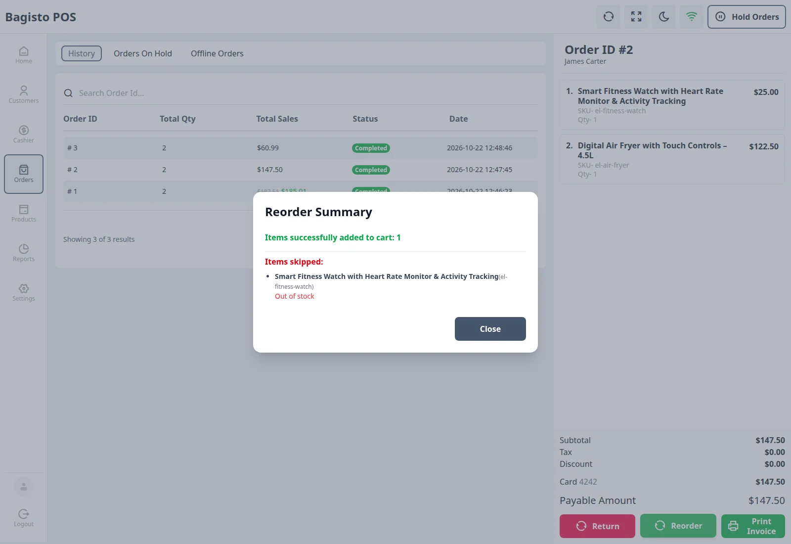Close the Reorder Summary dialog
791x544 pixels.
(490, 329)
